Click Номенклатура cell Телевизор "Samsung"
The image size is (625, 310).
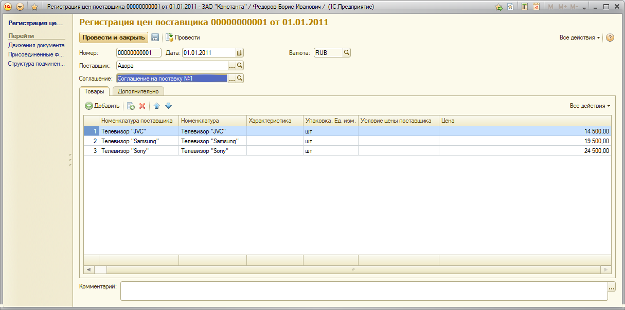click(x=212, y=141)
